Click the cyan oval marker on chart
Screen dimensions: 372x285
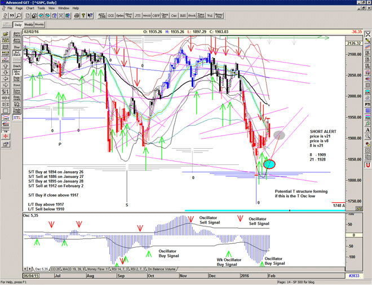coord(271,164)
